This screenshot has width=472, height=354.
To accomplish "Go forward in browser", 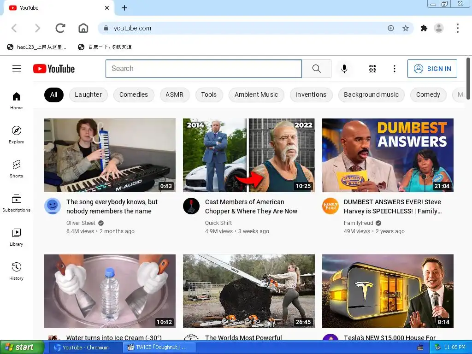I will pos(37,28).
